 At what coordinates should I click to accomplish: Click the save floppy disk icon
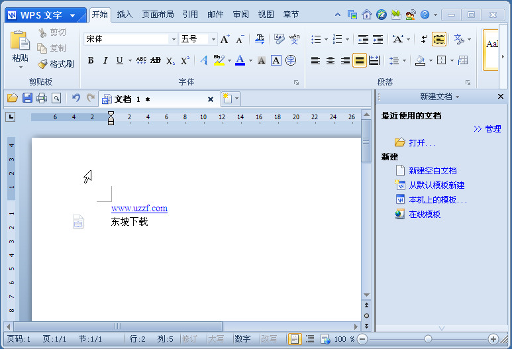point(27,98)
